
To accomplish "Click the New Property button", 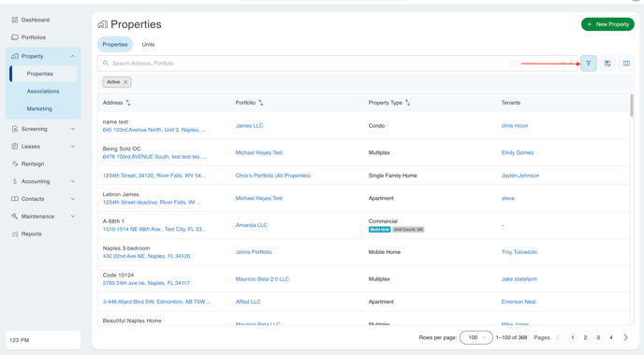I will click(x=607, y=24).
